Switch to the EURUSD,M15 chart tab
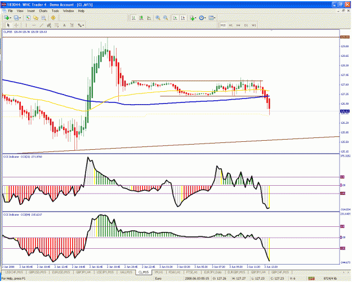The image size is (352, 282). click(61, 272)
